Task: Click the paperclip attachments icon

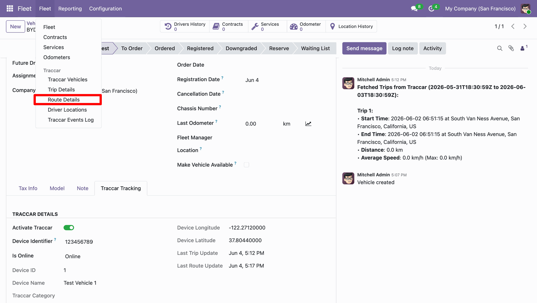Action: (x=511, y=48)
